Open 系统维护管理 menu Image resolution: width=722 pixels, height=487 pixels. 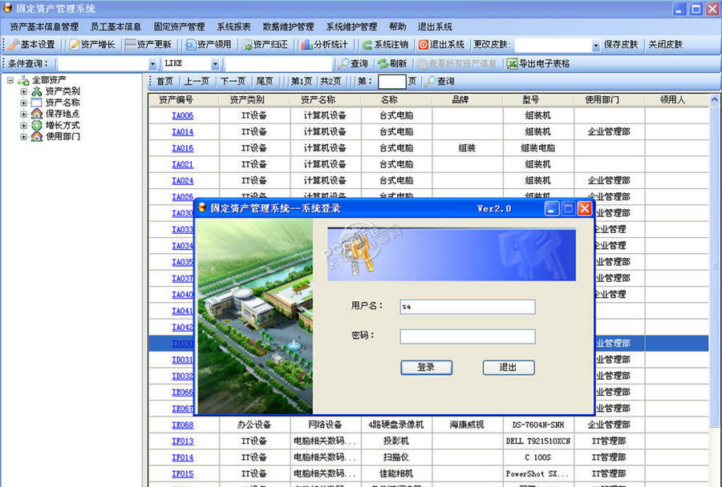pyautogui.click(x=351, y=26)
